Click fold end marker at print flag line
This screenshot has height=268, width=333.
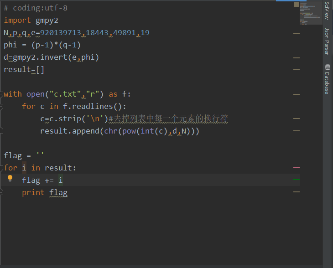[x=1, y=192]
